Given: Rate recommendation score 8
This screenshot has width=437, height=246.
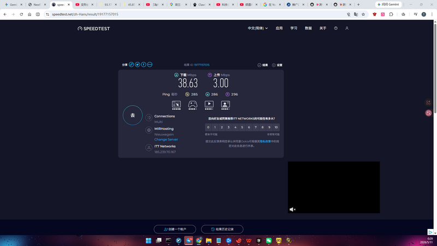Looking at the screenshot, I should 263,127.
